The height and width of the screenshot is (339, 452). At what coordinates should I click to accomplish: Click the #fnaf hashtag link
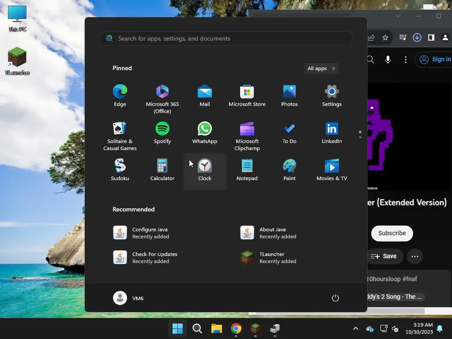click(410, 279)
